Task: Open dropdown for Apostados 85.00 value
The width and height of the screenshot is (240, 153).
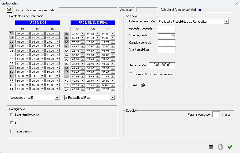Action: tap(27, 76)
